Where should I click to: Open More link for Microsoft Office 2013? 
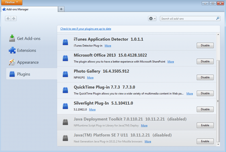(171, 61)
